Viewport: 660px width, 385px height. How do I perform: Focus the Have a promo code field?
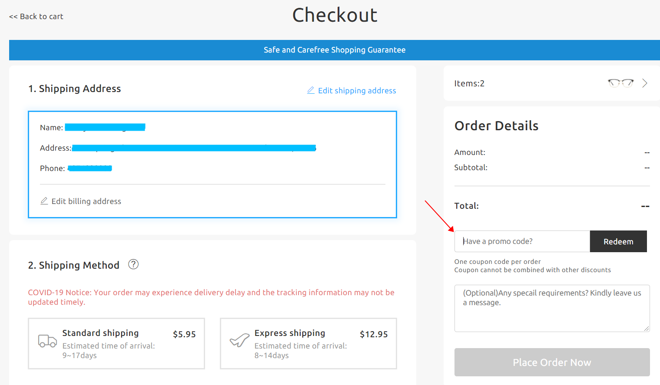(x=522, y=241)
